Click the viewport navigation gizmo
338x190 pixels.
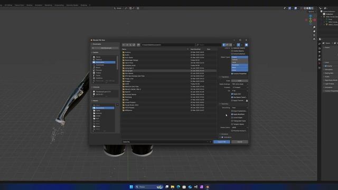click(311, 20)
